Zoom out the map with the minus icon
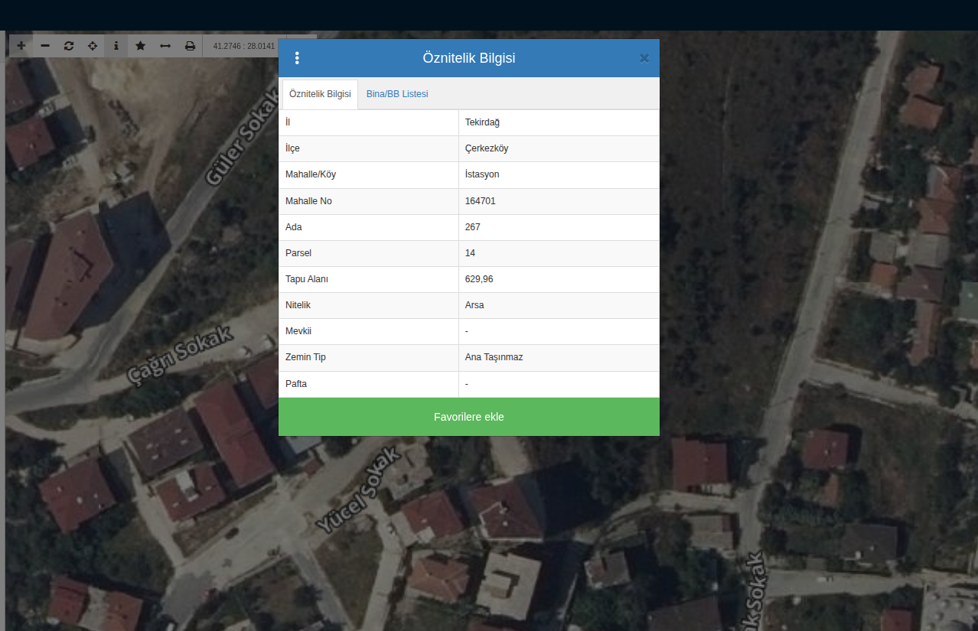This screenshot has height=631, width=978. pyautogui.click(x=45, y=46)
